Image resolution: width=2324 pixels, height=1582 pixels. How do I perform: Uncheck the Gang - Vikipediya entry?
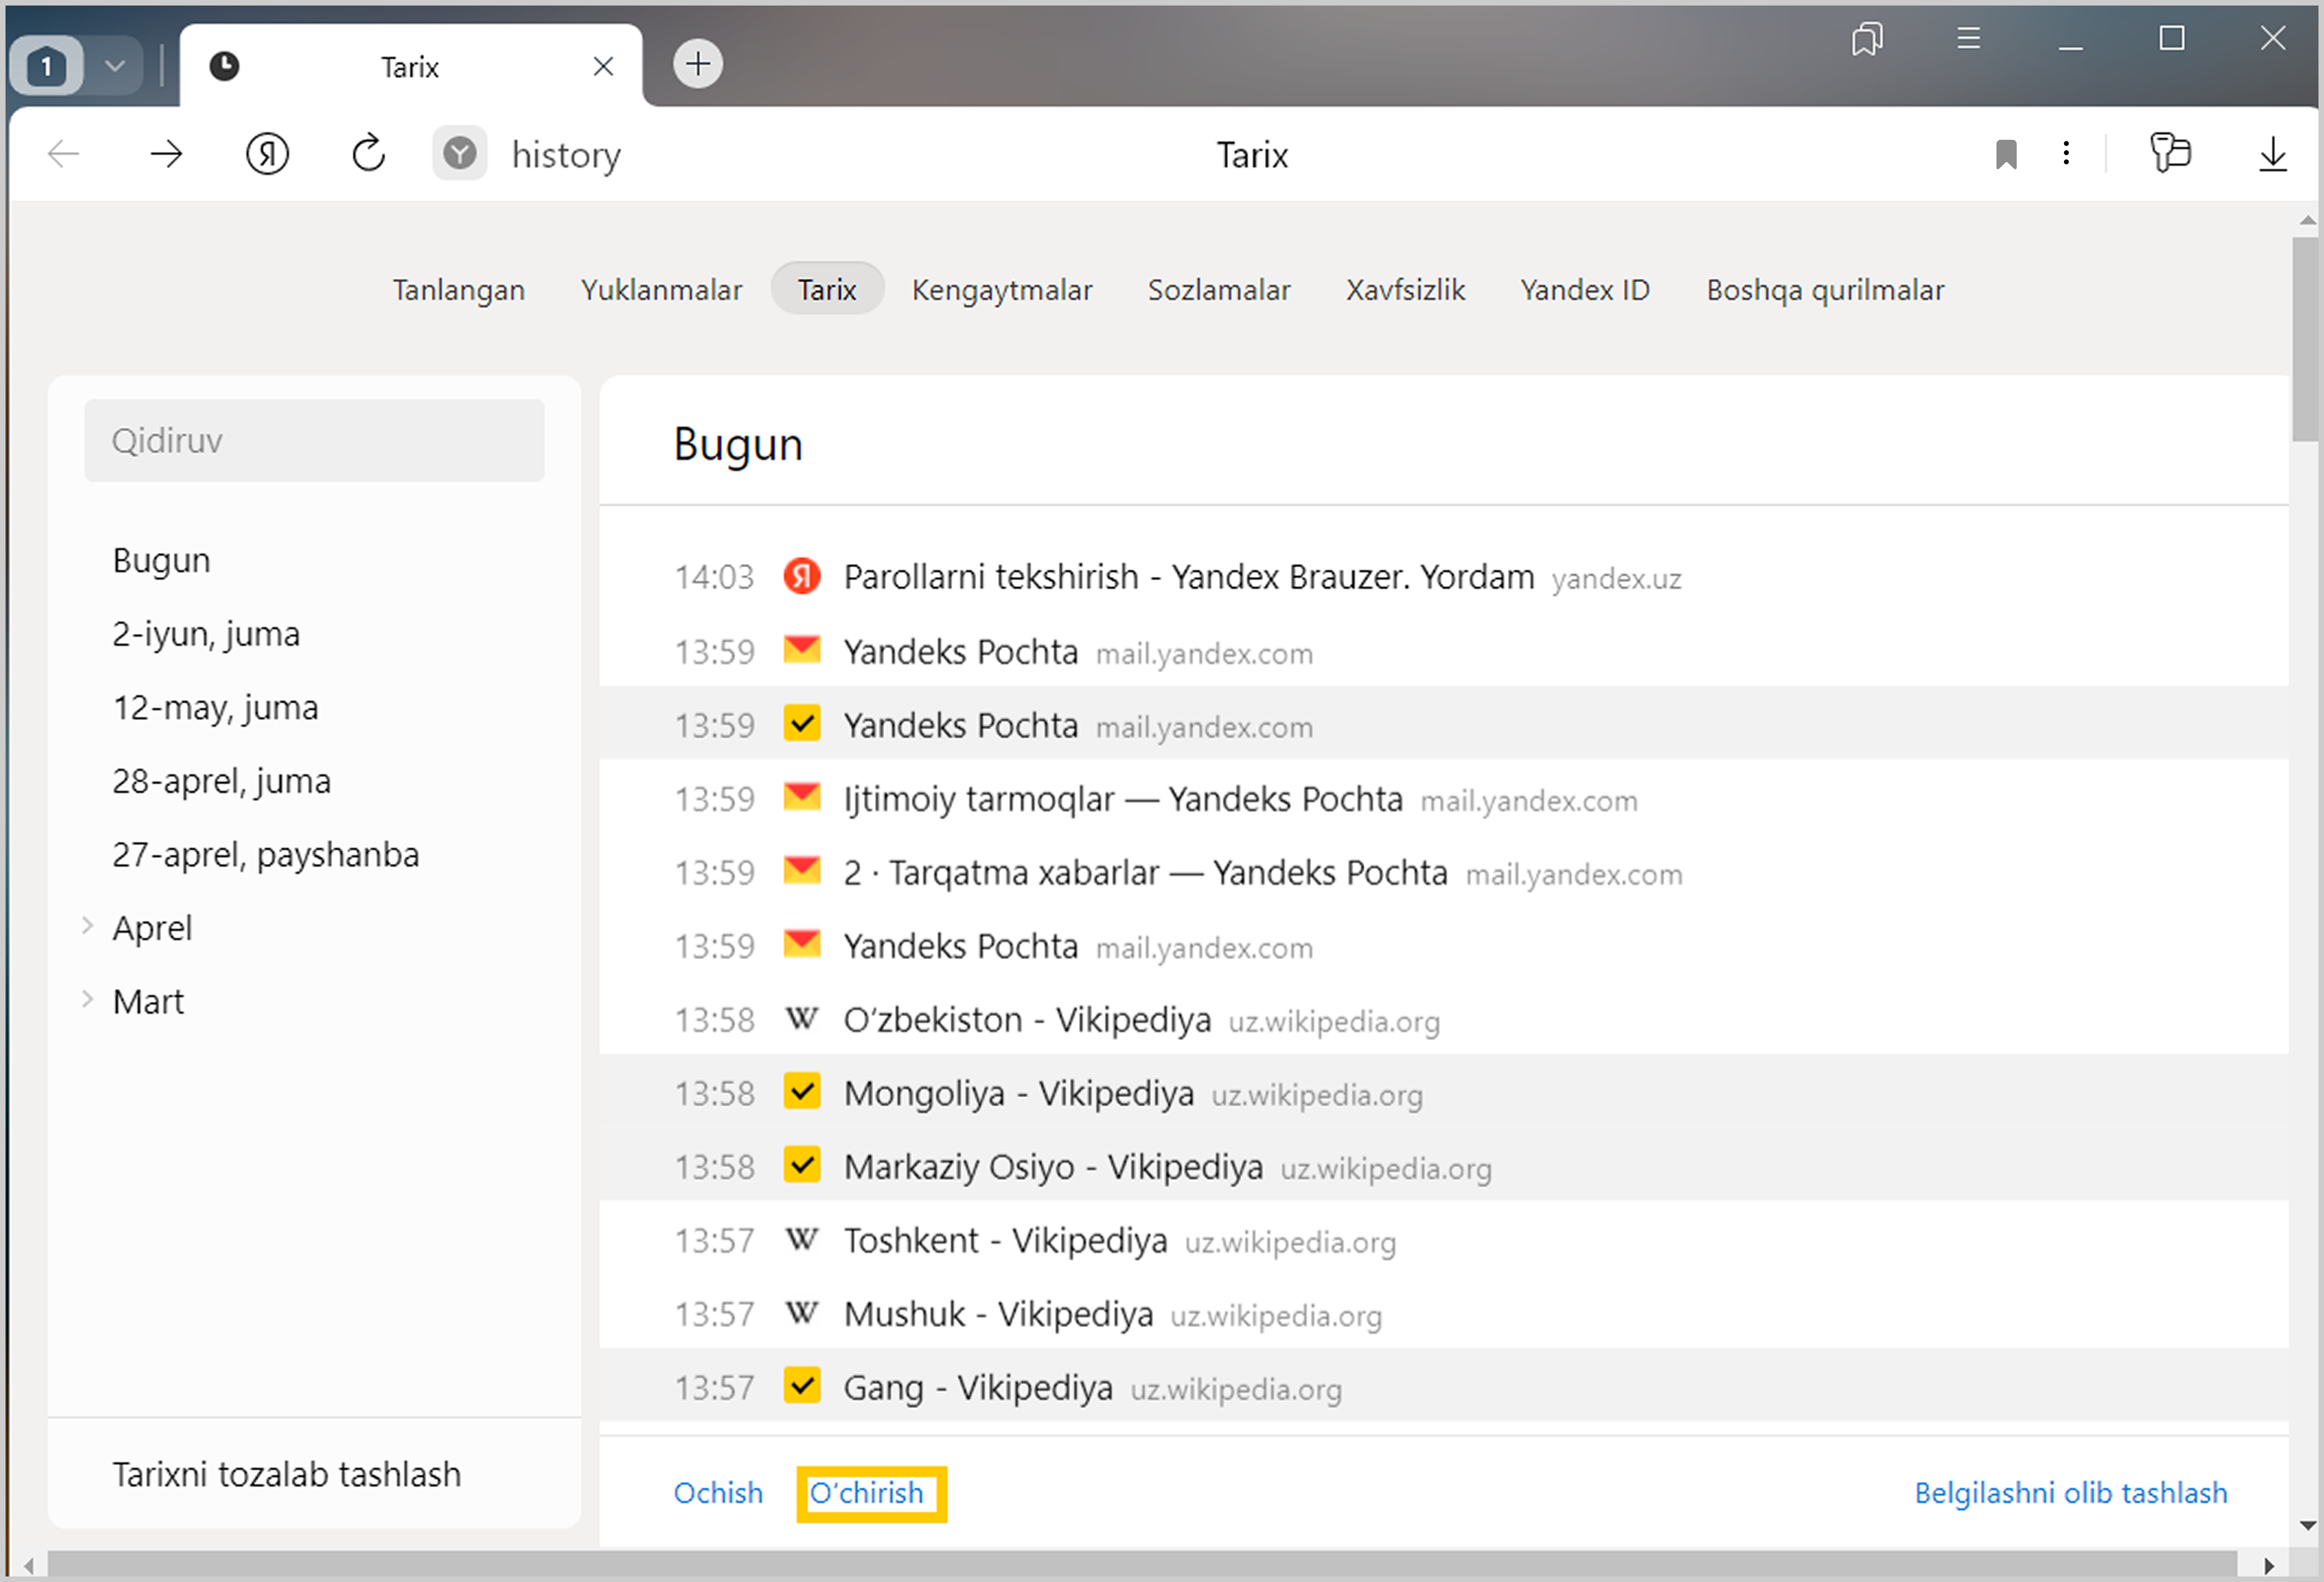click(802, 1385)
